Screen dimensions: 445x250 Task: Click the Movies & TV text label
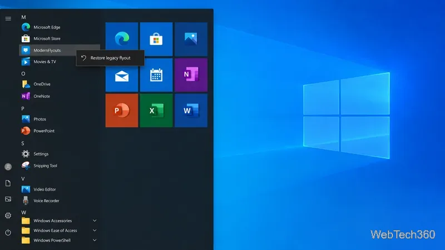[x=45, y=62]
